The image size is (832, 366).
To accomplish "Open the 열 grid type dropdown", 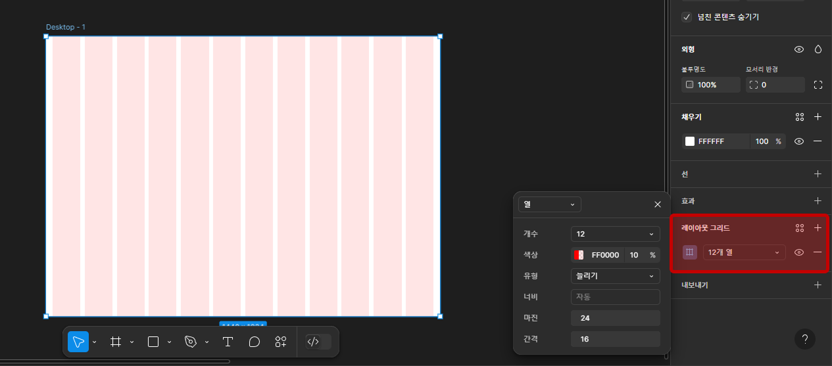I will (550, 204).
